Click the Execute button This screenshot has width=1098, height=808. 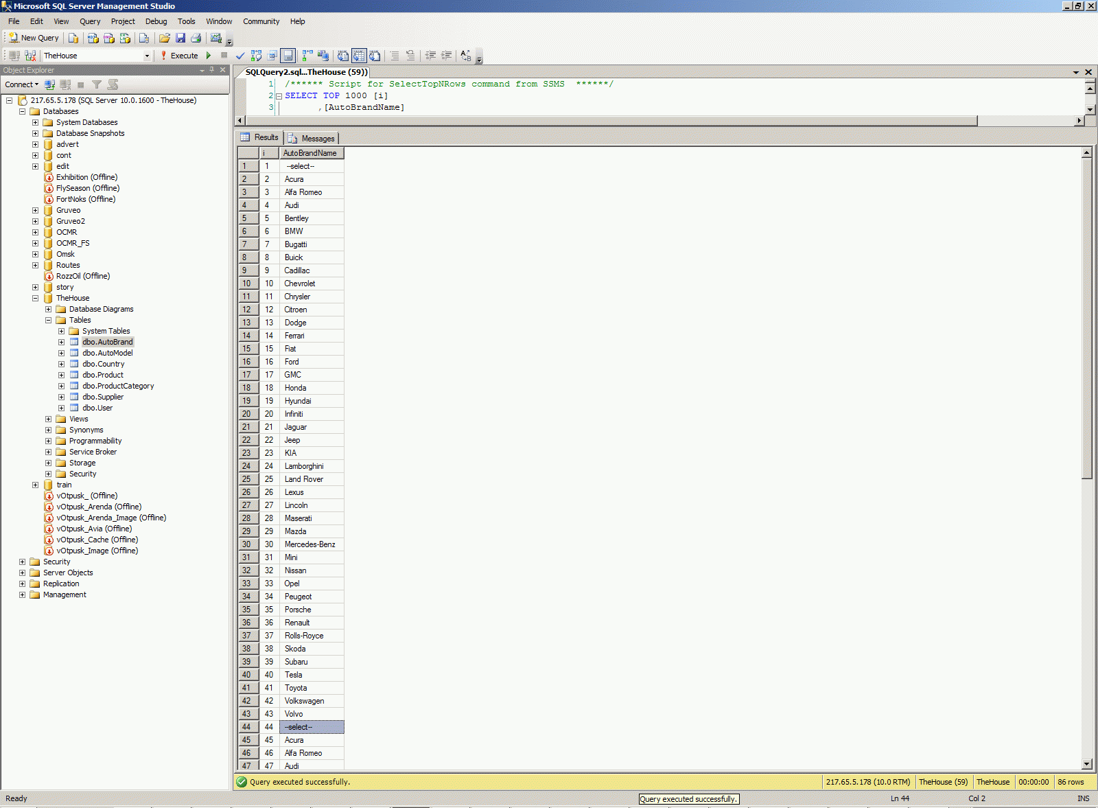(x=179, y=56)
